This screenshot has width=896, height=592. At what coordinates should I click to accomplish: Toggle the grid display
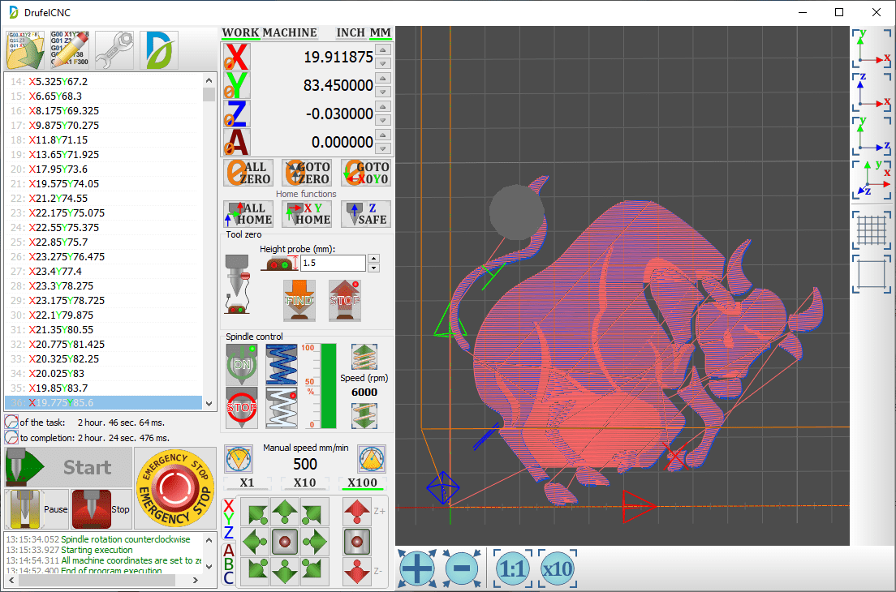coord(872,230)
